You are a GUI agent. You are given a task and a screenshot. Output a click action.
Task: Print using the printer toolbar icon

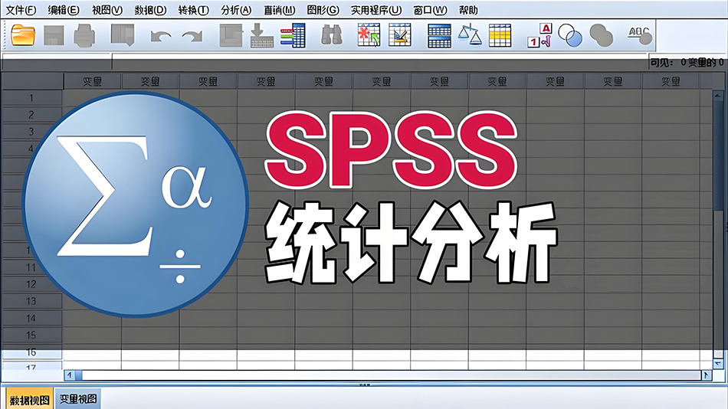84,36
